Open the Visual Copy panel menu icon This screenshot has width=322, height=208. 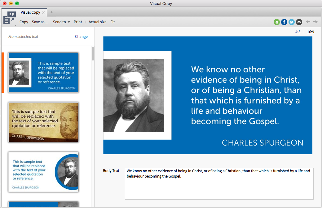tap(9, 18)
